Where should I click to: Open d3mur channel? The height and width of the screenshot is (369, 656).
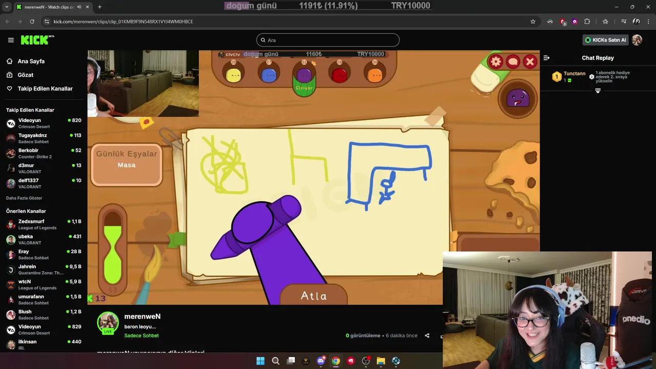[x=44, y=168]
